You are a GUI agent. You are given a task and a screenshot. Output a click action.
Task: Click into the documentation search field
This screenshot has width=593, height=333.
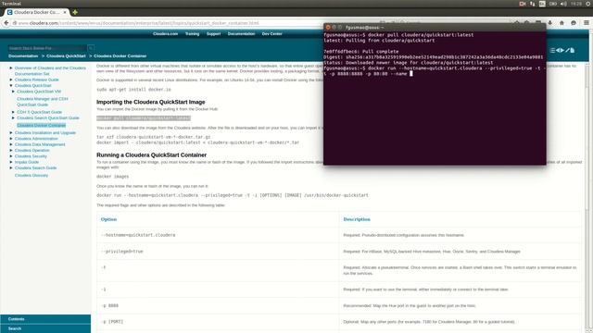[47, 48]
